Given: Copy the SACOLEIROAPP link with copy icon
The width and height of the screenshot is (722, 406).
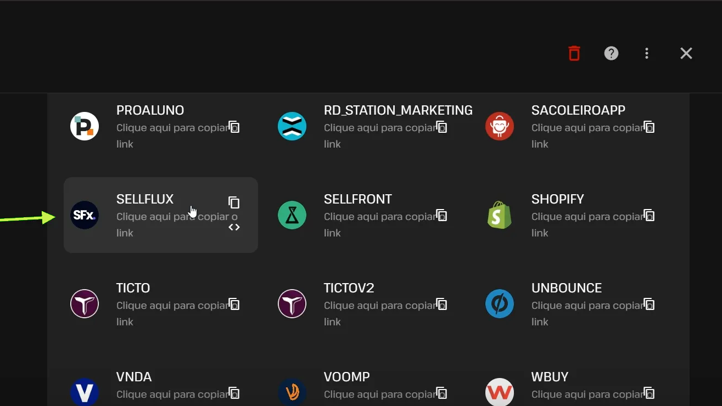Looking at the screenshot, I should (649, 127).
